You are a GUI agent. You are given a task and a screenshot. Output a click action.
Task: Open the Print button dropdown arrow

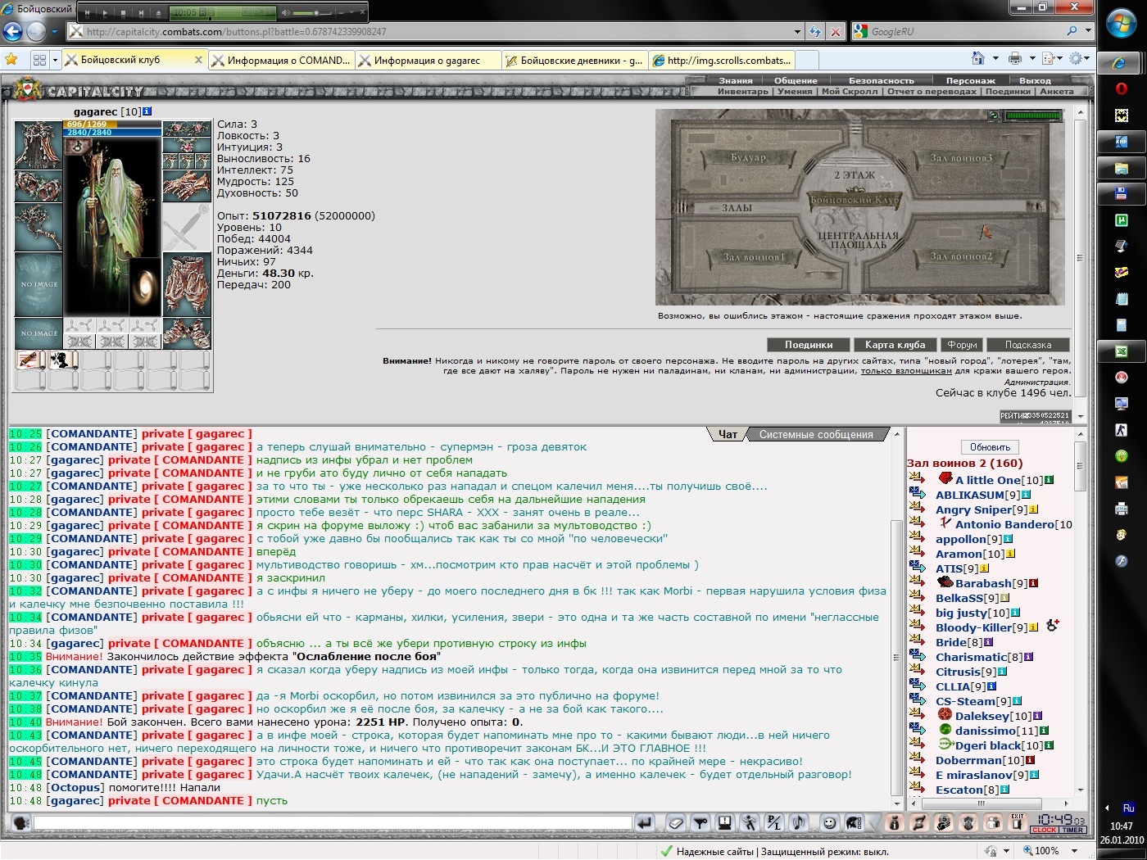1033,58
